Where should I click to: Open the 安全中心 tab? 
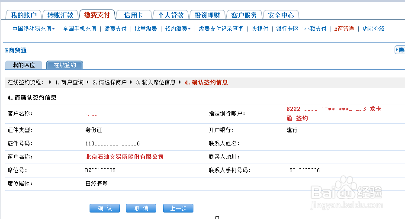[x=281, y=15]
